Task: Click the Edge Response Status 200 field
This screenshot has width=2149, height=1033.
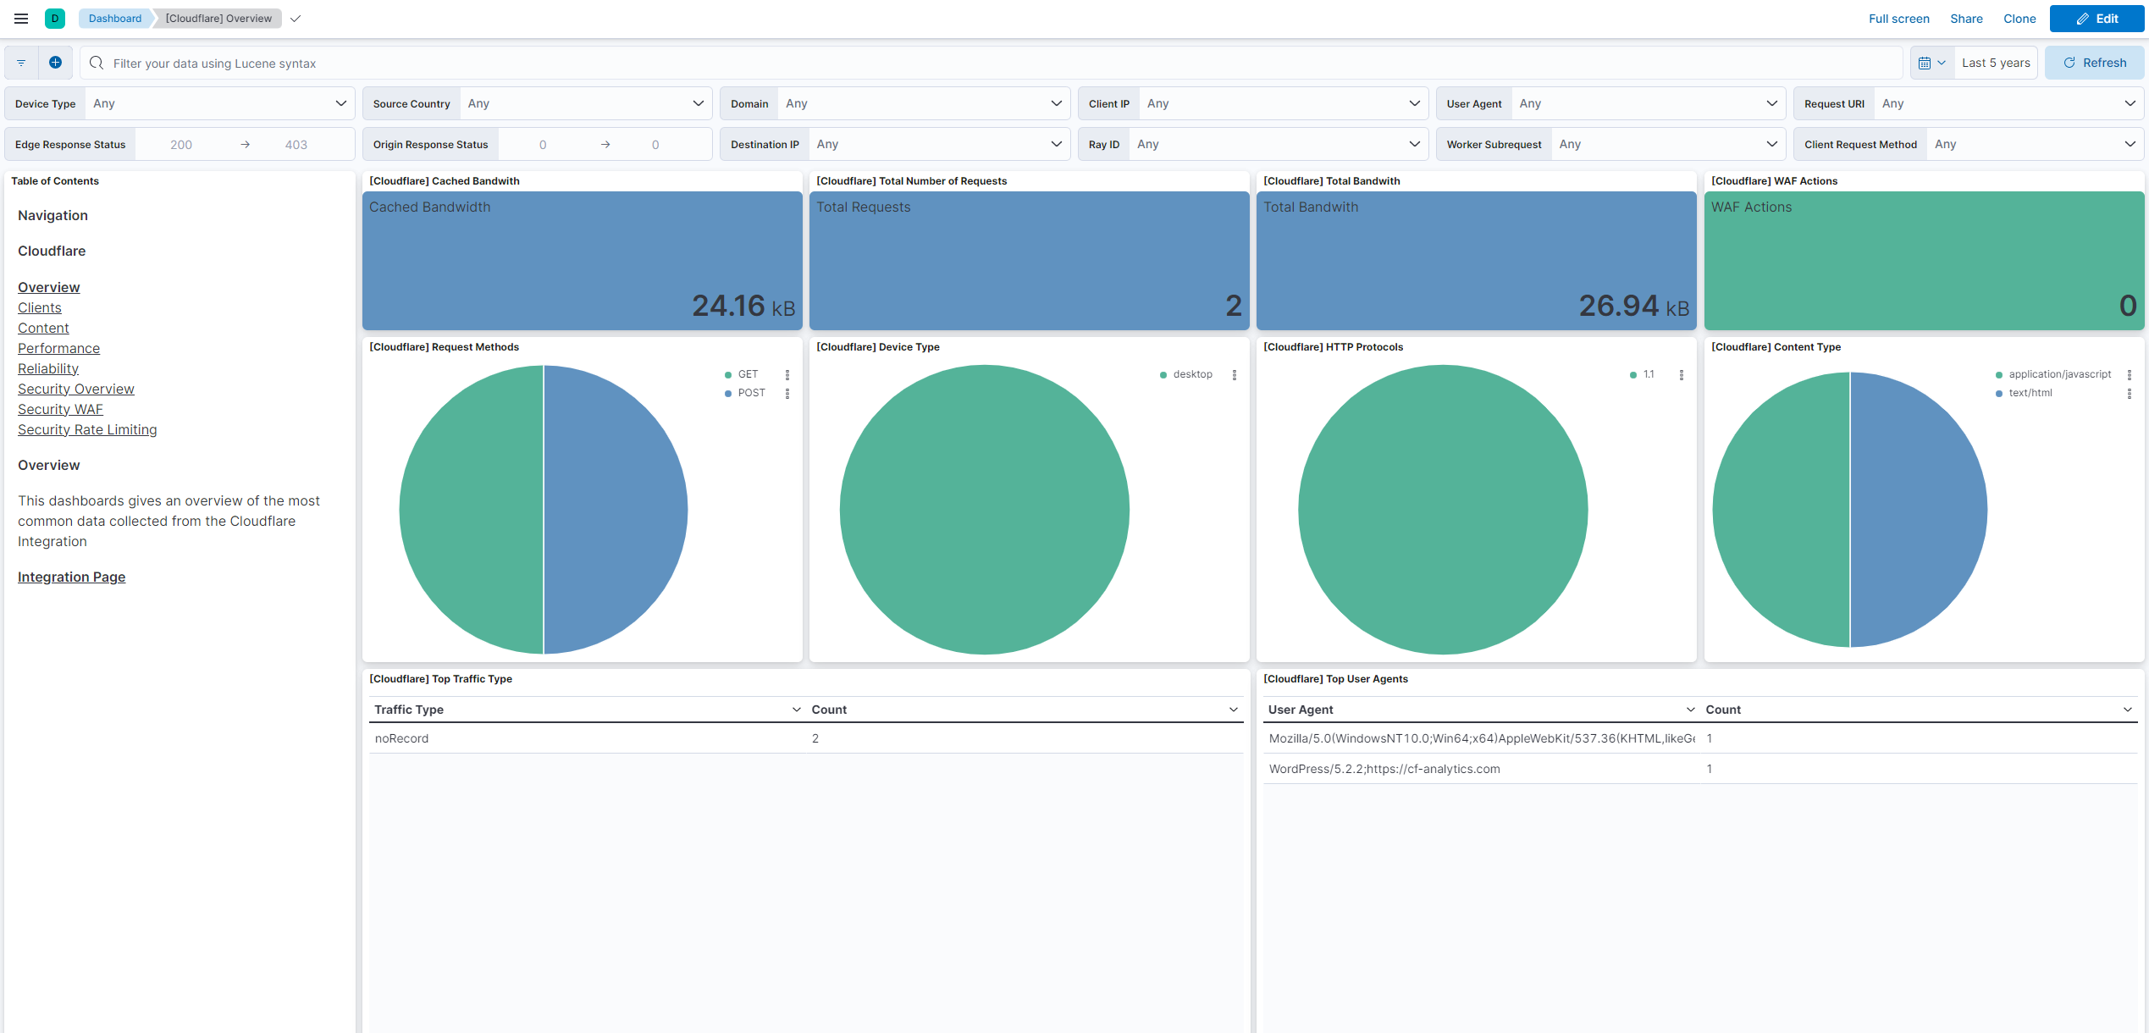Action: tap(180, 144)
